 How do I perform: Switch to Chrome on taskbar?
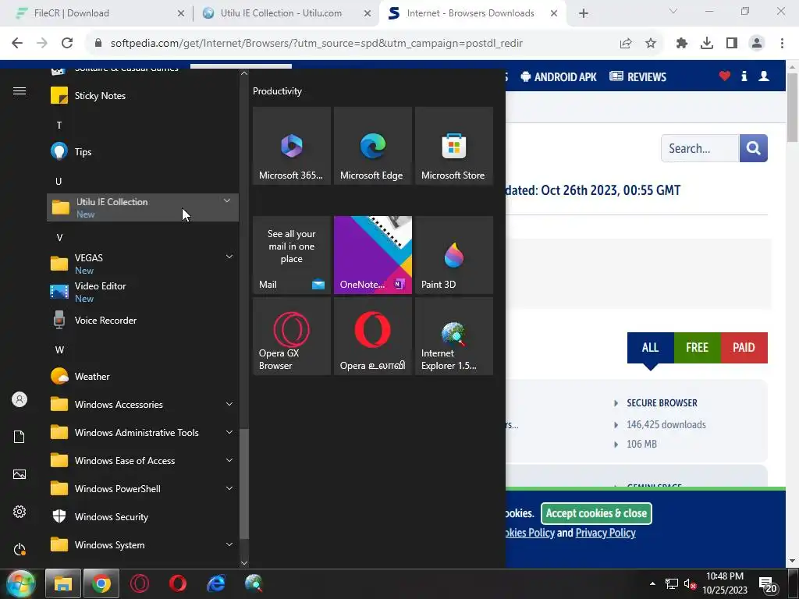coord(101,583)
